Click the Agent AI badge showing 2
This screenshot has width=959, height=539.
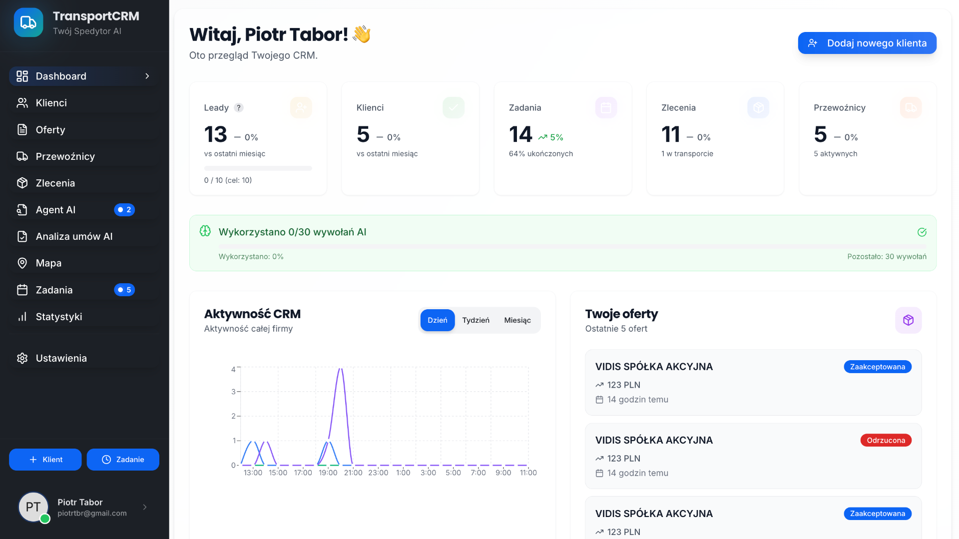coord(124,210)
